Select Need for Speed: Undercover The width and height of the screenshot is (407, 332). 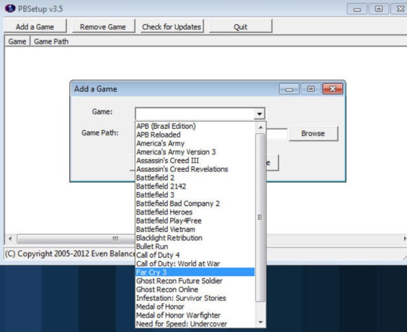[x=195, y=323]
